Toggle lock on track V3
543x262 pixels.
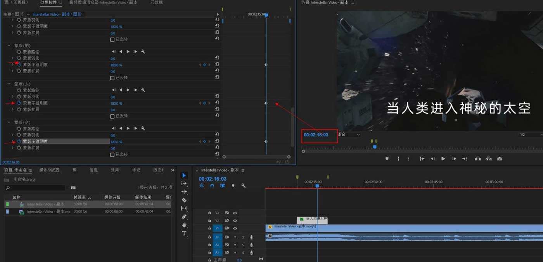coord(209,213)
